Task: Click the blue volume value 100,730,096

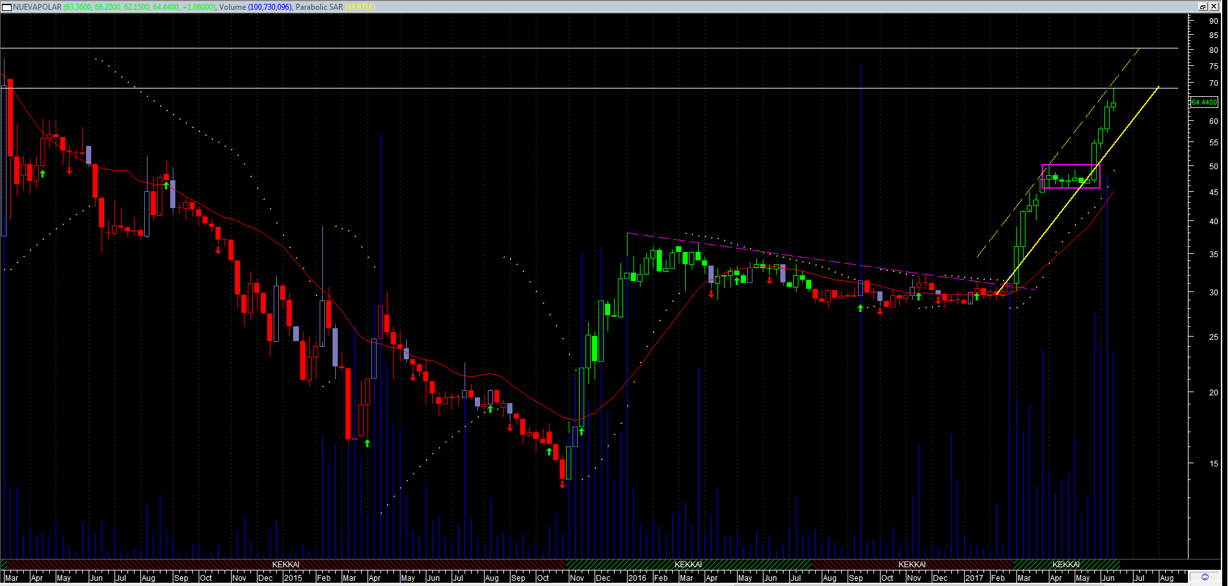Action: coord(270,7)
